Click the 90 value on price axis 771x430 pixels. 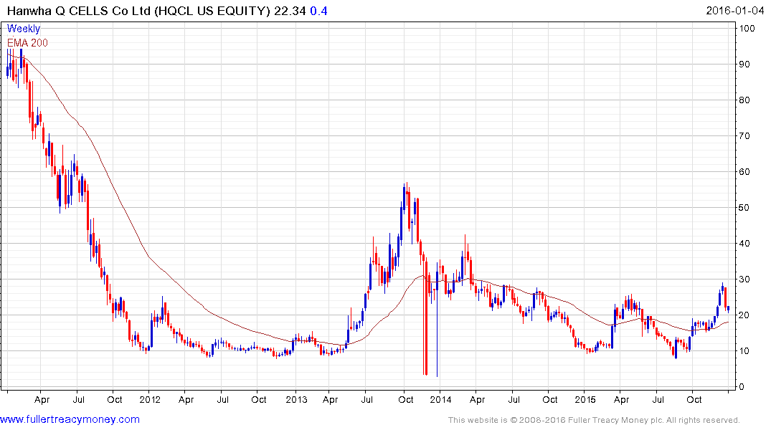[744, 64]
